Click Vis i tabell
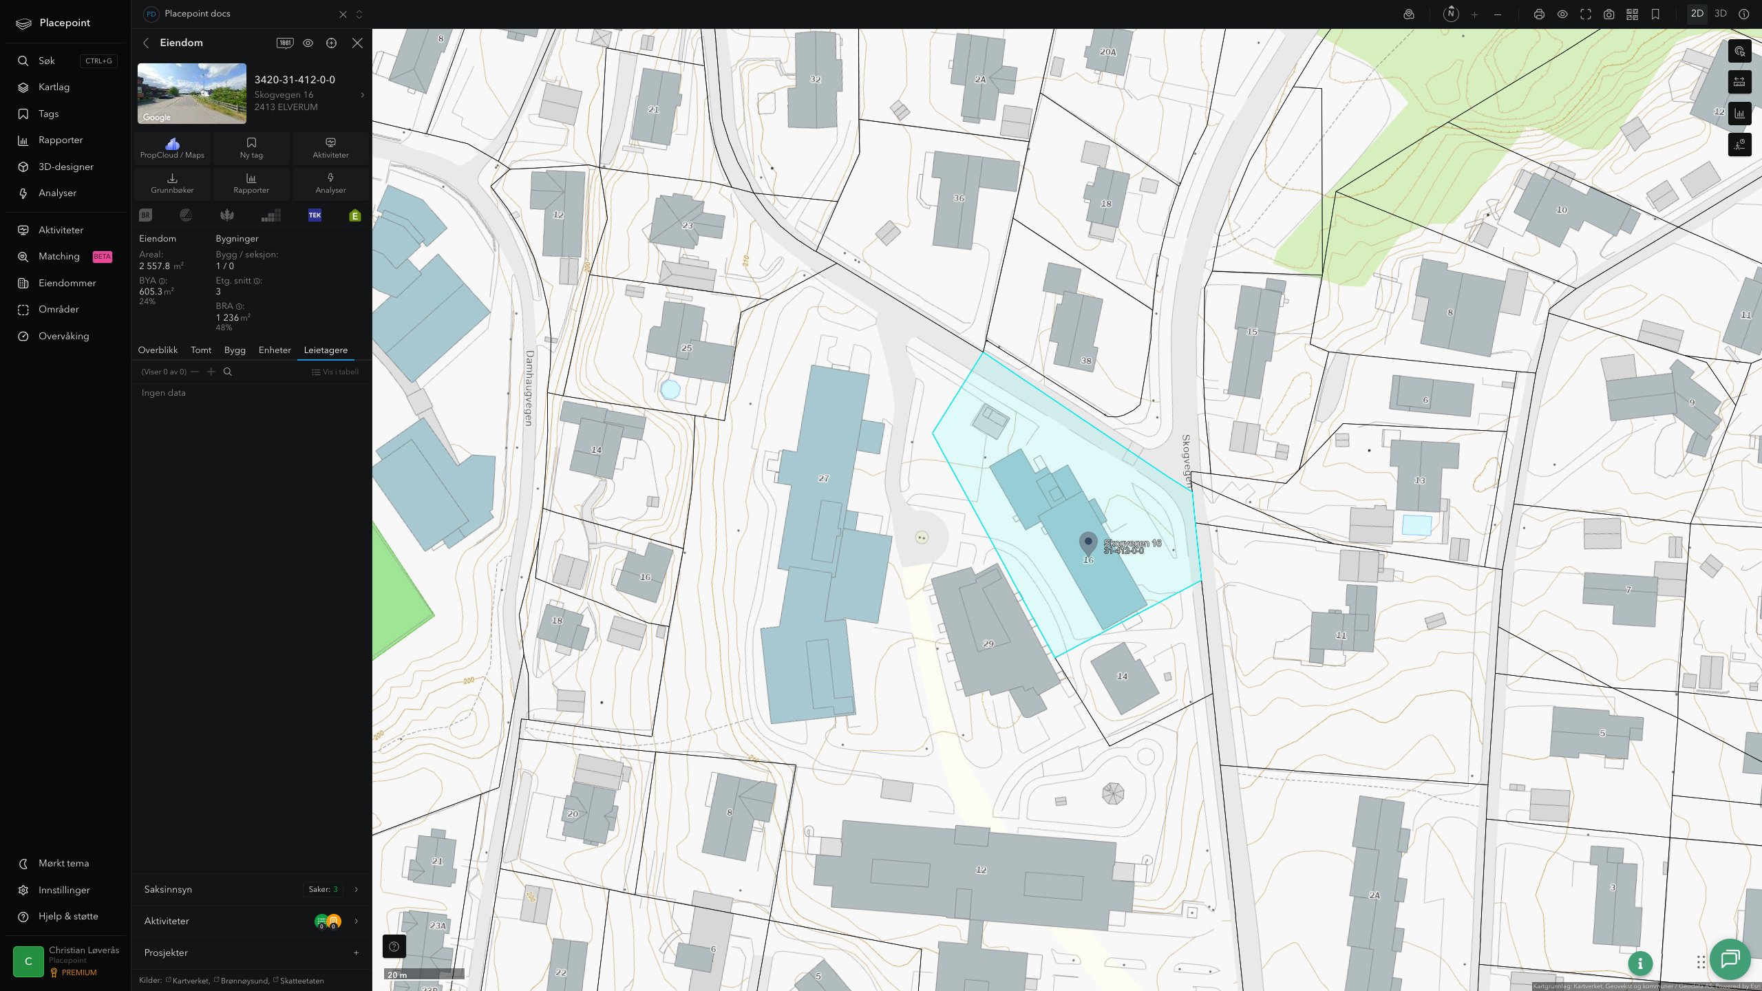Image resolution: width=1762 pixels, height=991 pixels. (x=335, y=372)
